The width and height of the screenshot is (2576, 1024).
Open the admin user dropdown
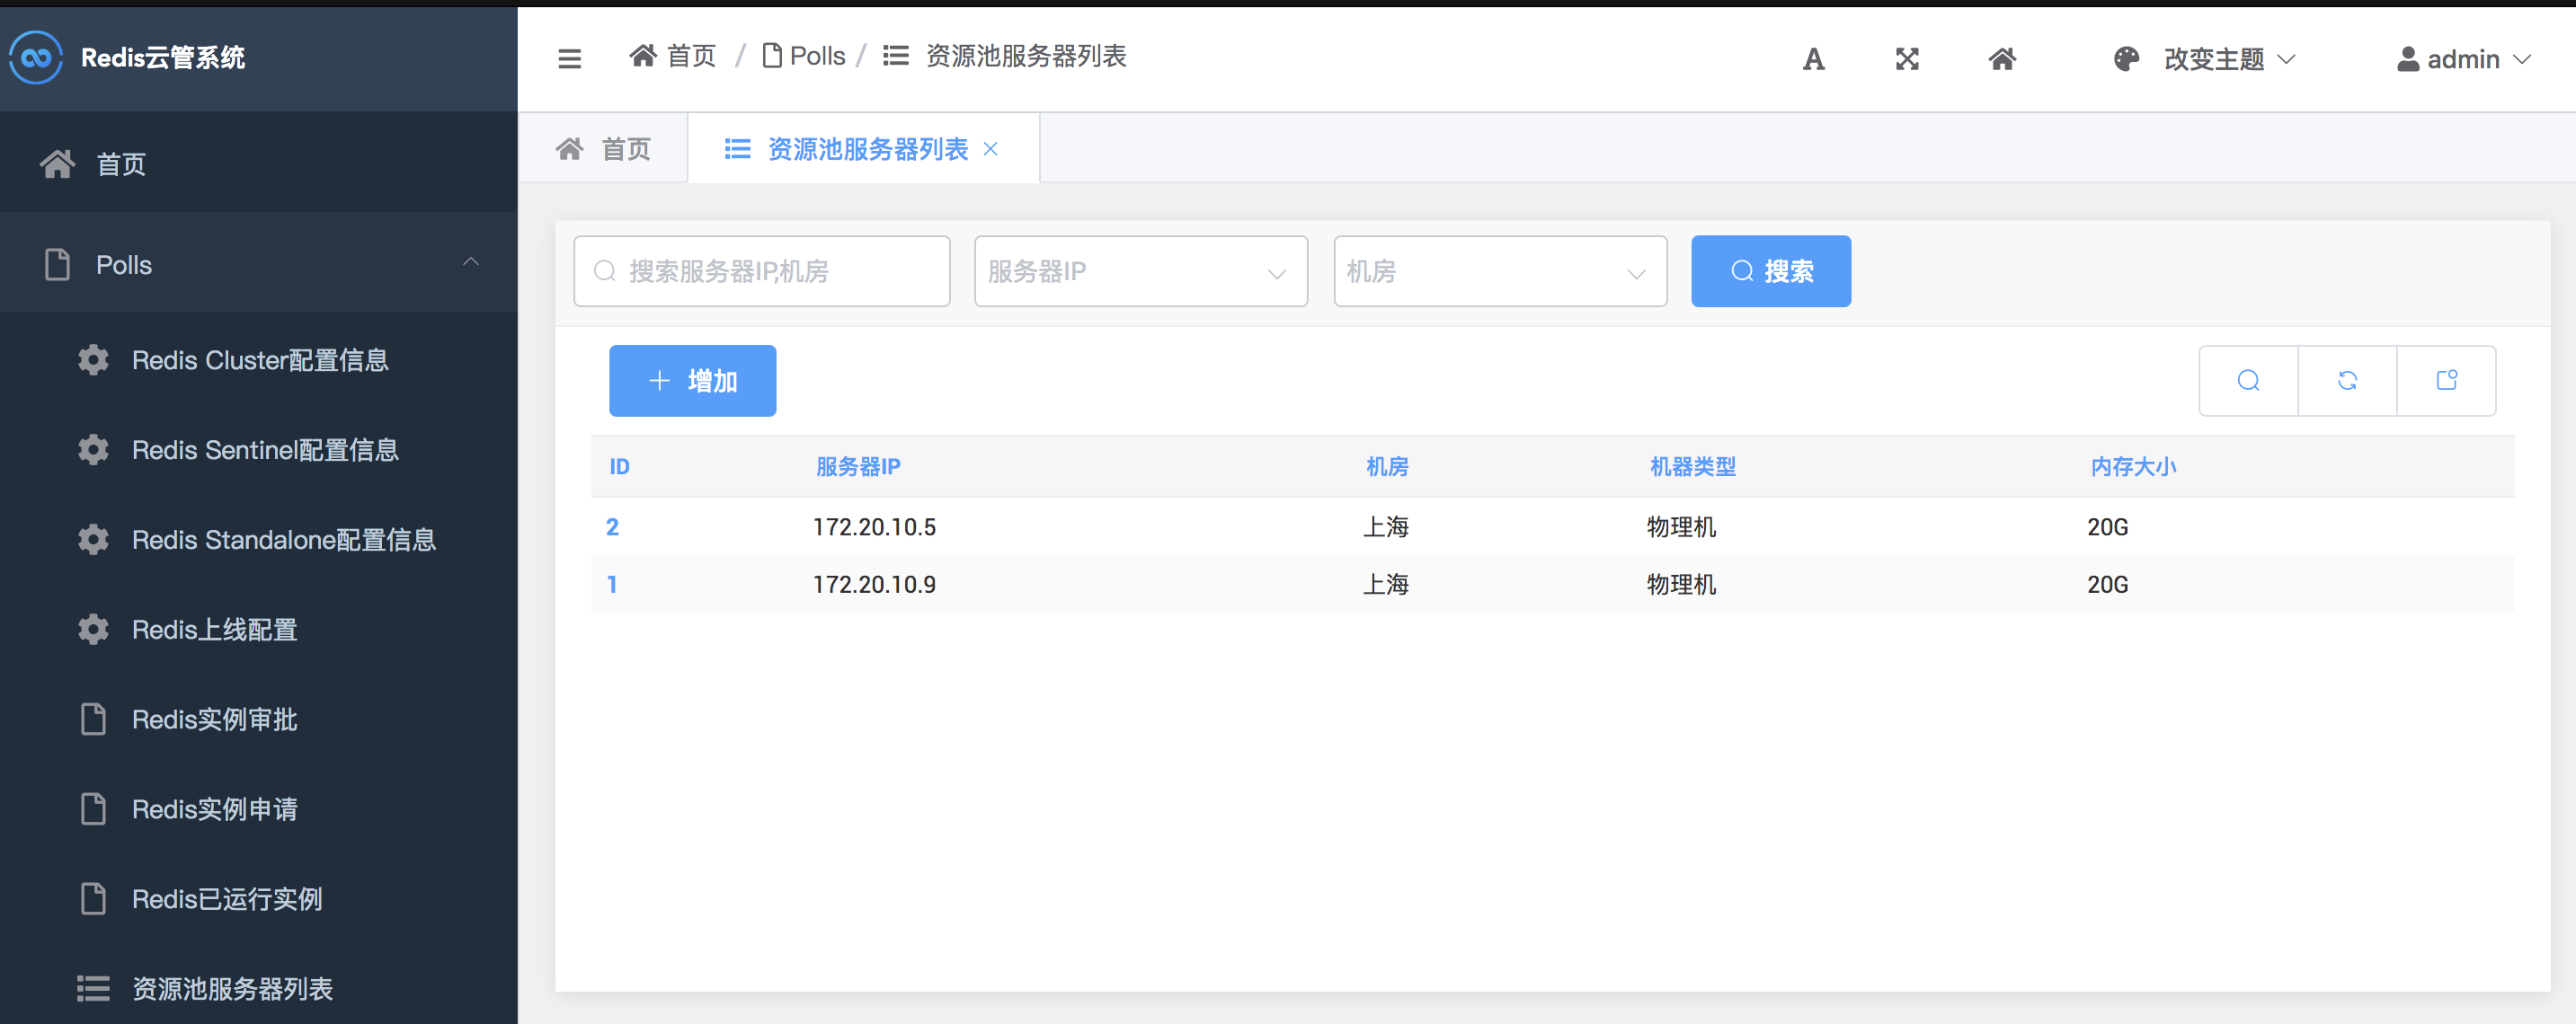tap(2464, 60)
